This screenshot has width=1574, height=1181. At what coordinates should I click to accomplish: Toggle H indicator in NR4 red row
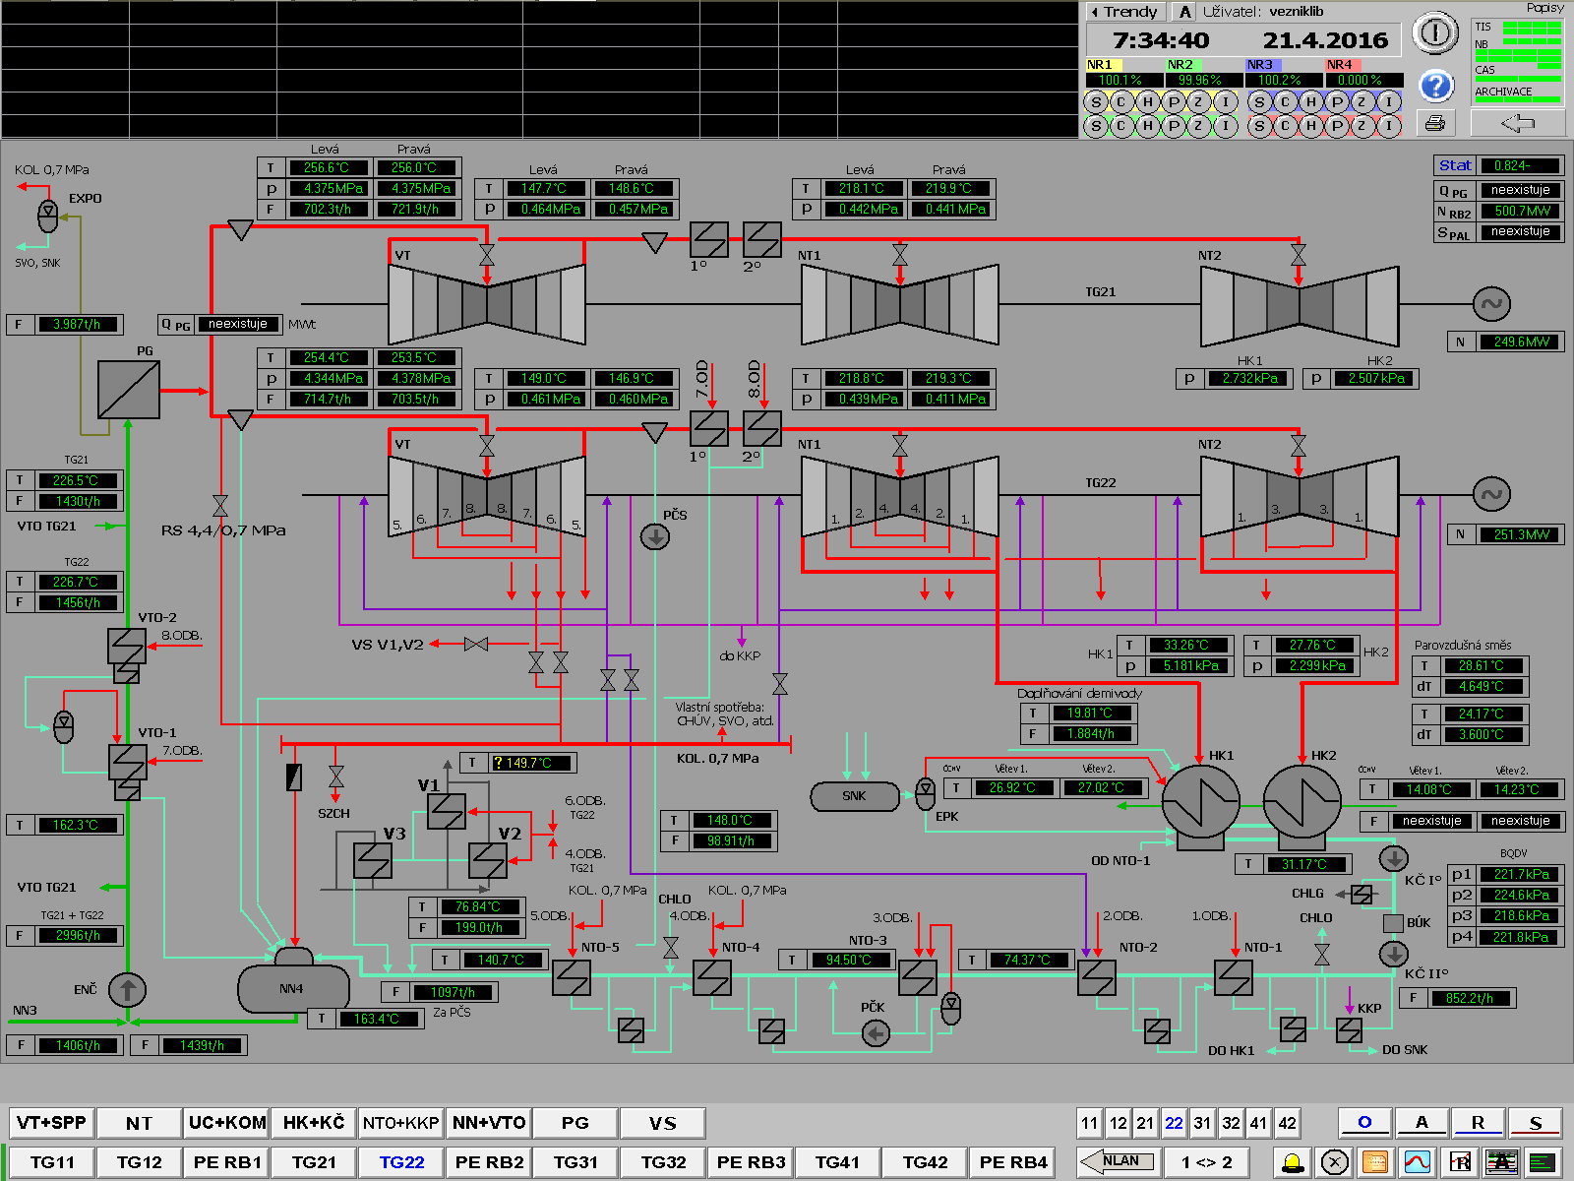(1310, 126)
